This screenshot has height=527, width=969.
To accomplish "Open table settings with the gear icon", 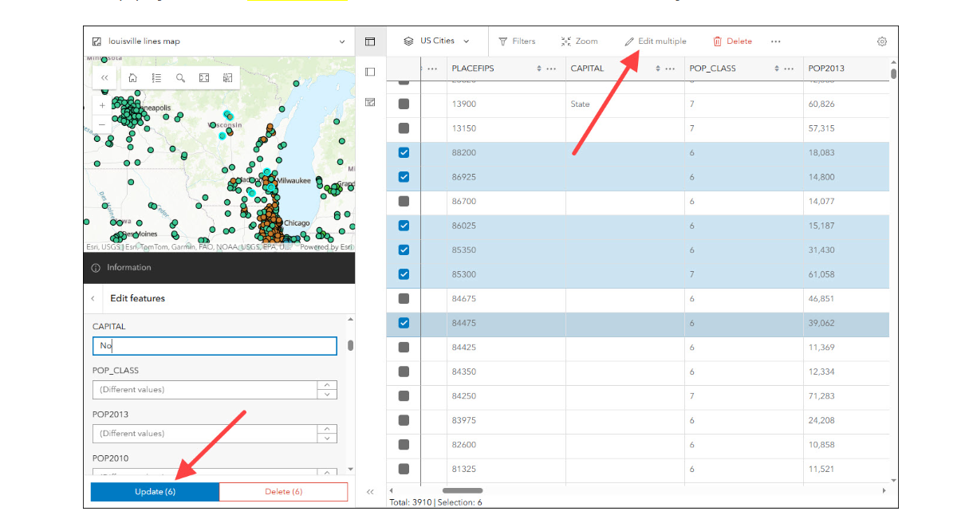I will (881, 41).
